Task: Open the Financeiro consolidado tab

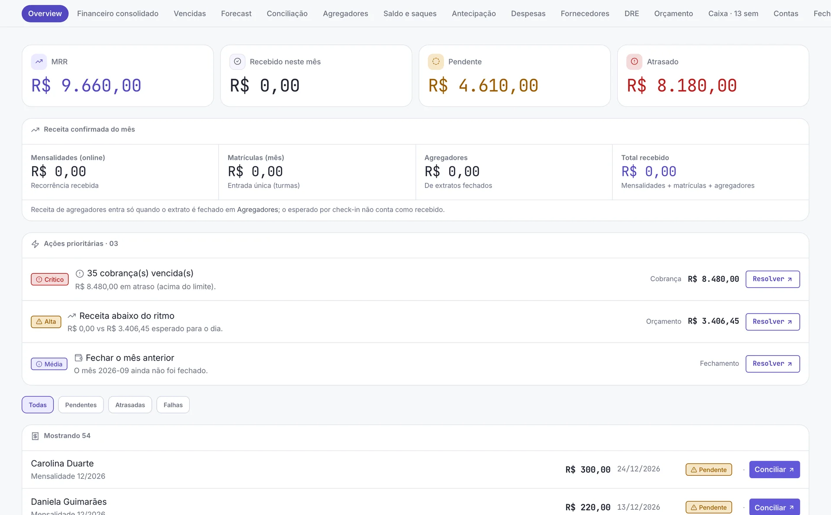Action: coord(118,13)
